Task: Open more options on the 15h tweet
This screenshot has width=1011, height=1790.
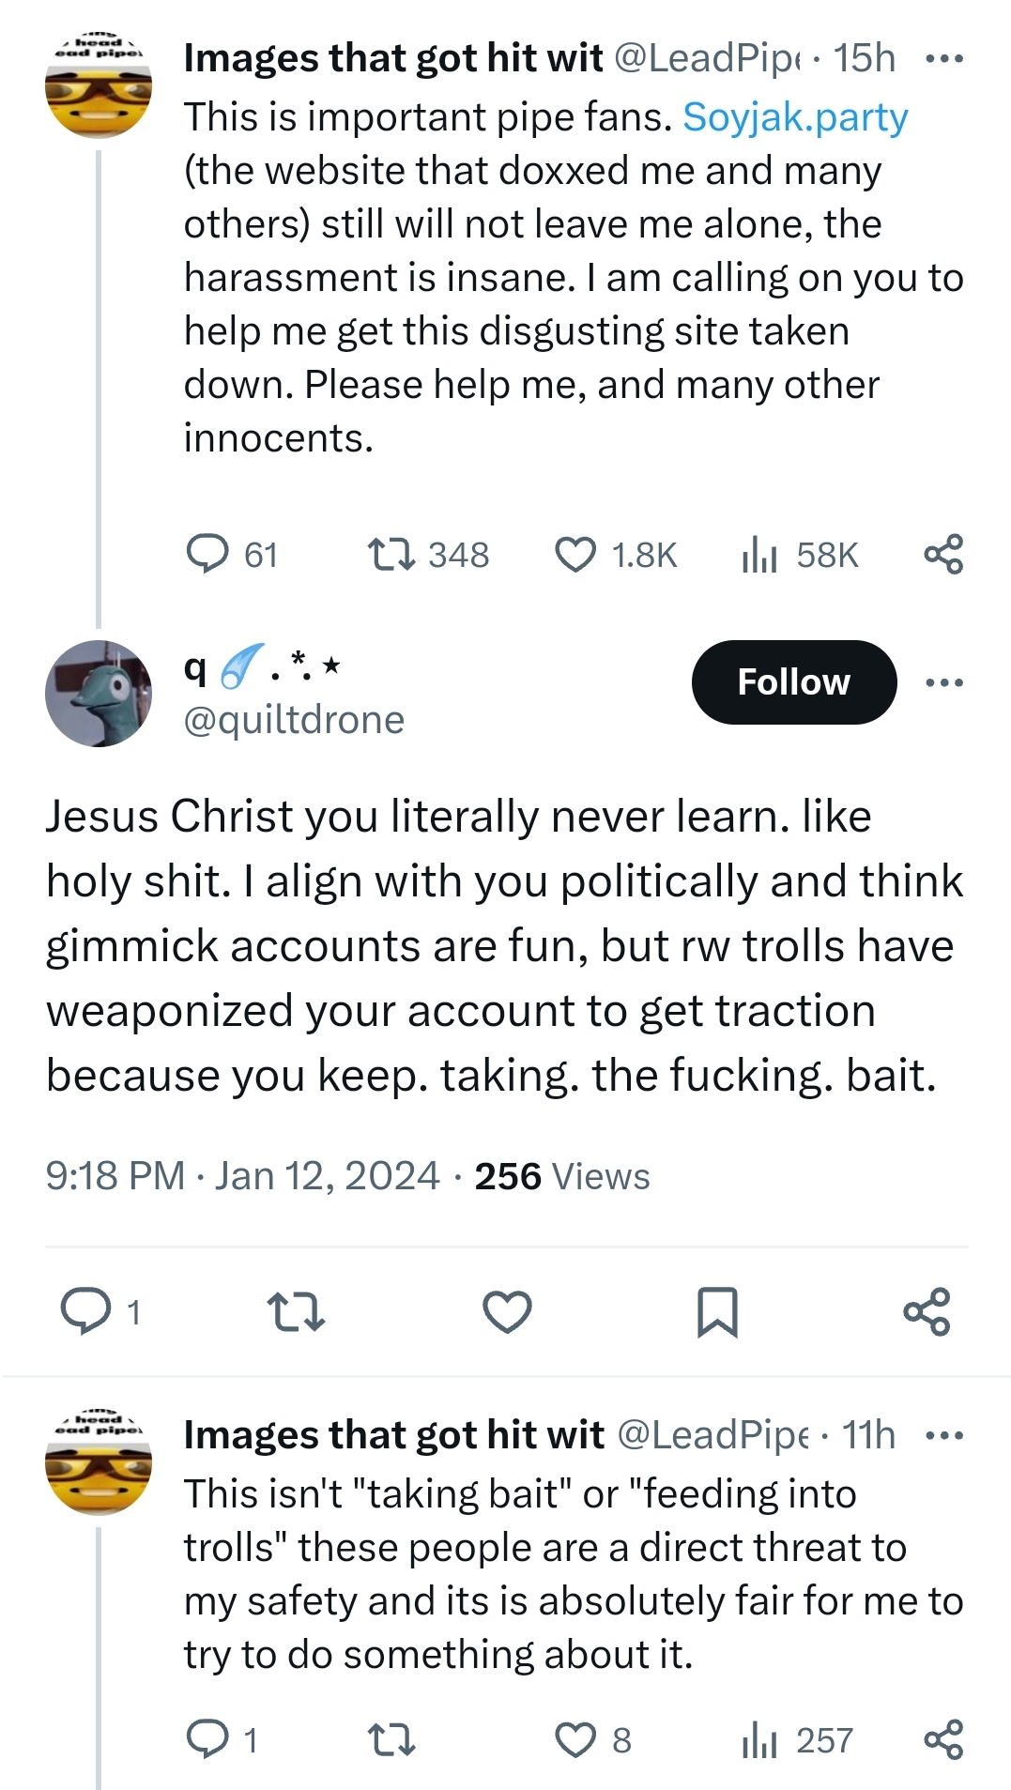Action: point(943,59)
